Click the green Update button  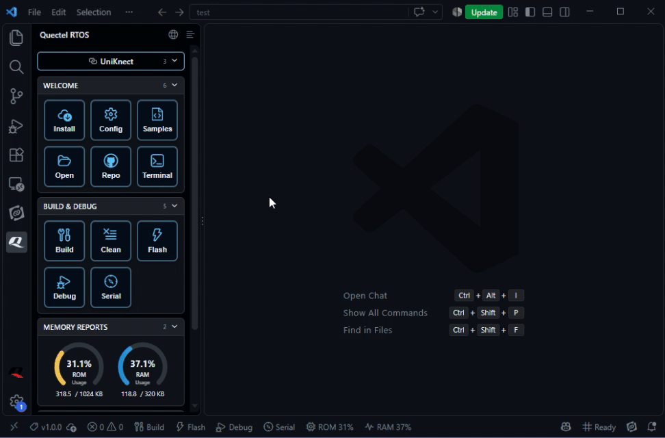(484, 12)
